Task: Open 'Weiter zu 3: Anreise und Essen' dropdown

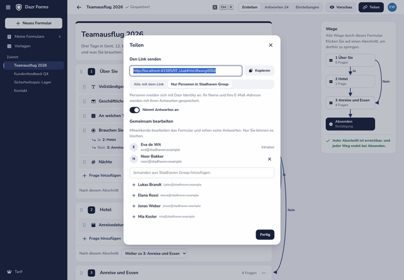Action: tap(154, 254)
